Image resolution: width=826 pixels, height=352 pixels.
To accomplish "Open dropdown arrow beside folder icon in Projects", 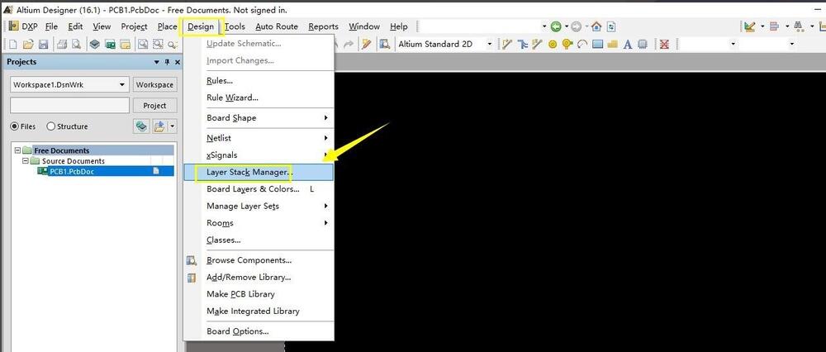I will [x=173, y=126].
